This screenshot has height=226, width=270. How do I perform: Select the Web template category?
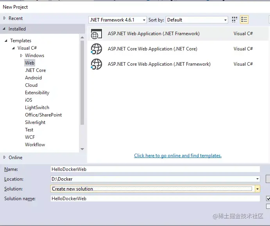pos(30,63)
